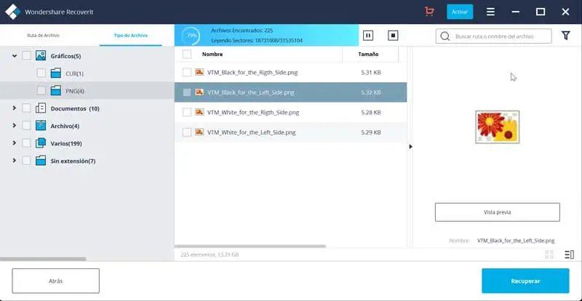The height and width of the screenshot is (301, 582).
Task: Stop the scan
Action: click(393, 36)
